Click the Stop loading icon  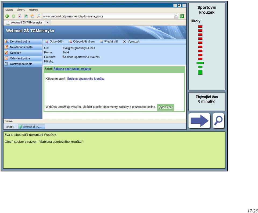tap(20, 16)
